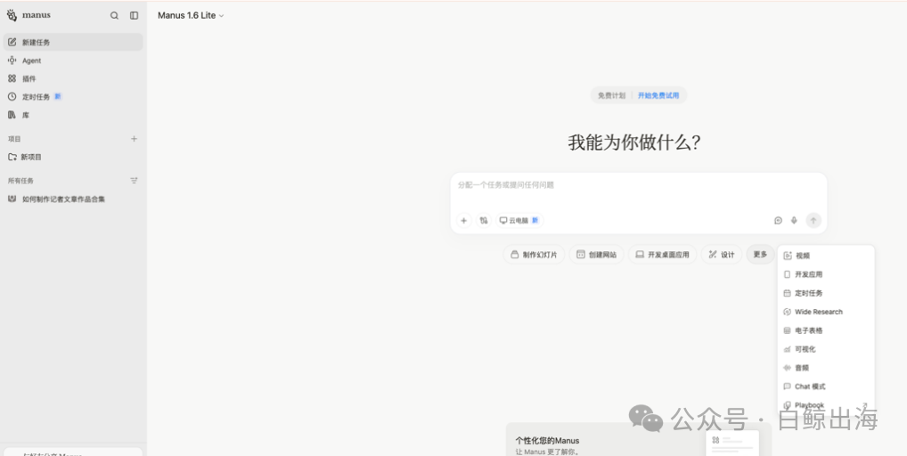The image size is (907, 456).
Task: Start a new task with 新建任务
Action: click(x=73, y=42)
